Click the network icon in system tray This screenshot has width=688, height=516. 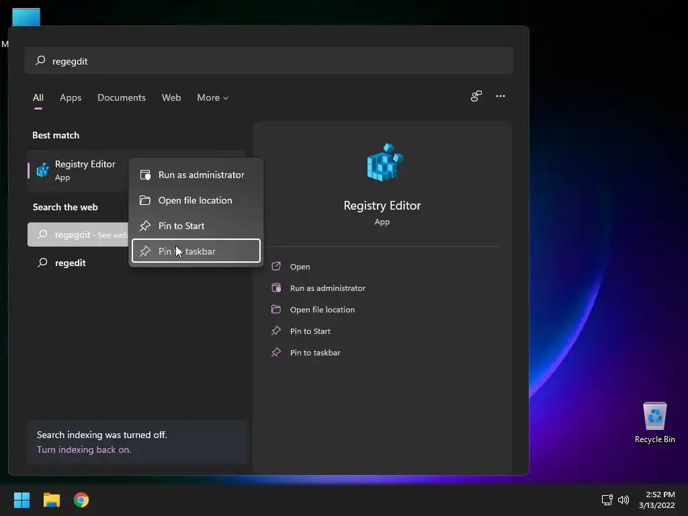coord(607,499)
